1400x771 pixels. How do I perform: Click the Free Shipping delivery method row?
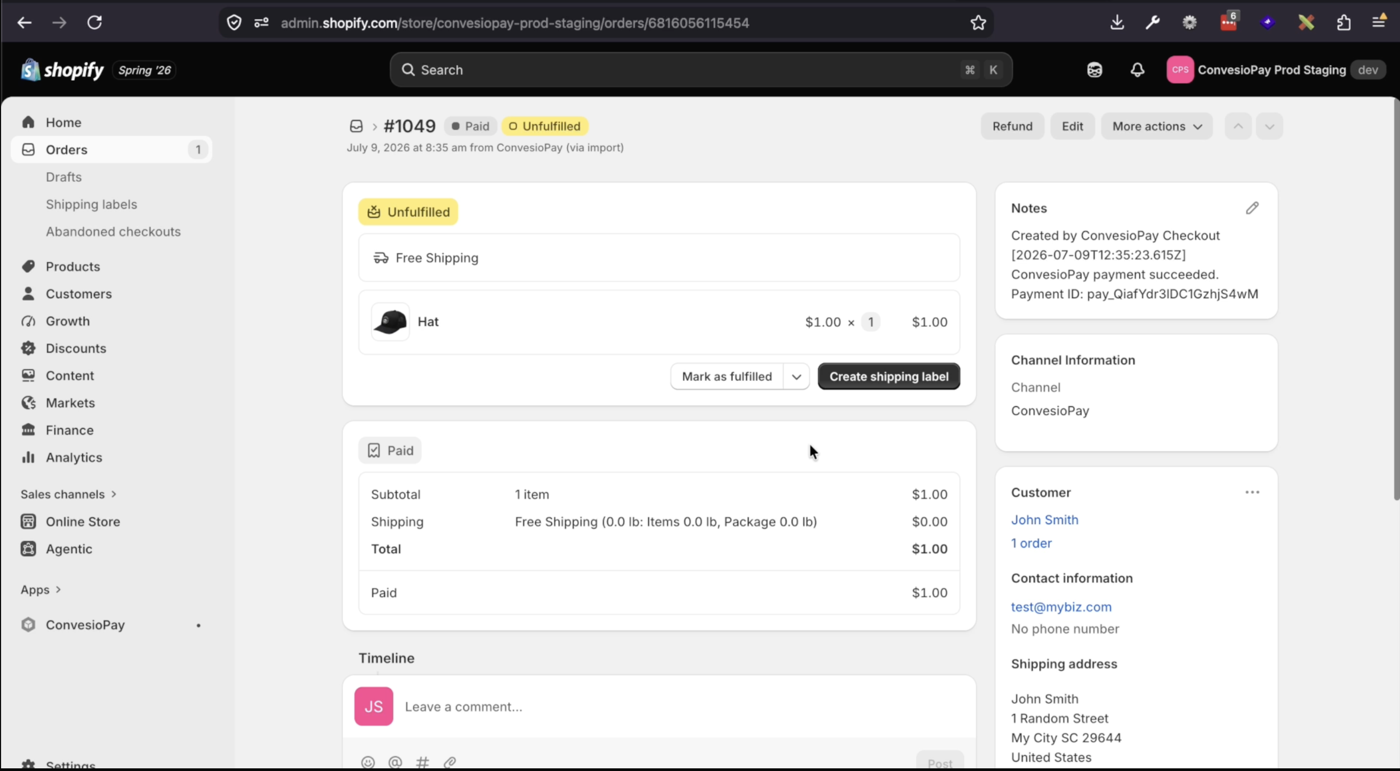[x=659, y=258]
